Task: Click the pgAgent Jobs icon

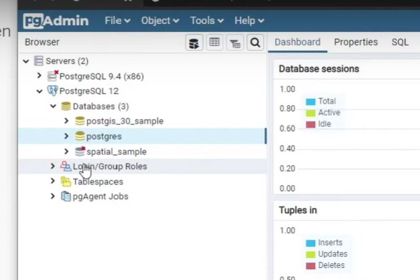Action: 65,196
